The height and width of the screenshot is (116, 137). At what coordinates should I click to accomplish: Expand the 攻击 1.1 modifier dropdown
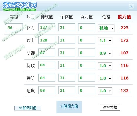click(105, 41)
